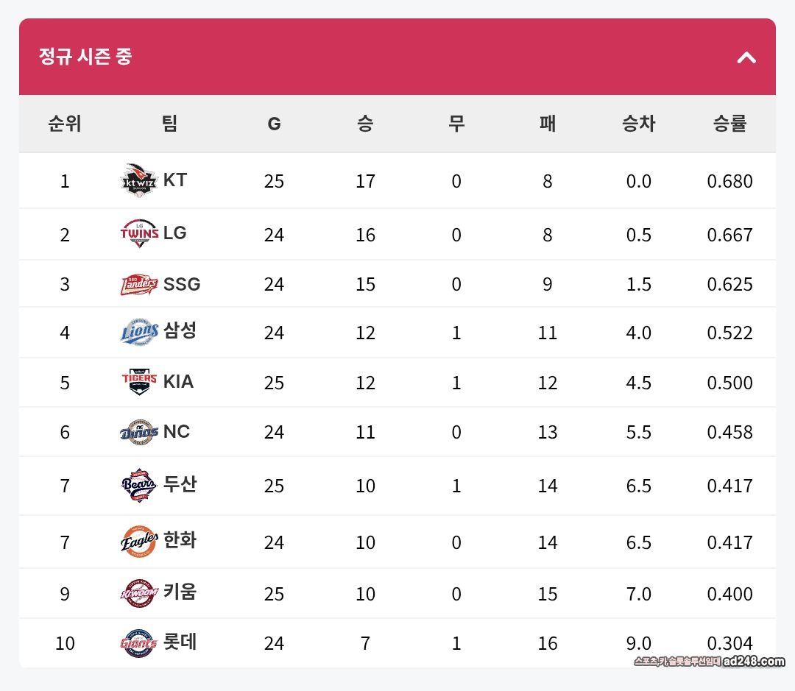The width and height of the screenshot is (795, 691).
Task: Click the SSG Landers team logo
Action: pyautogui.click(x=139, y=284)
